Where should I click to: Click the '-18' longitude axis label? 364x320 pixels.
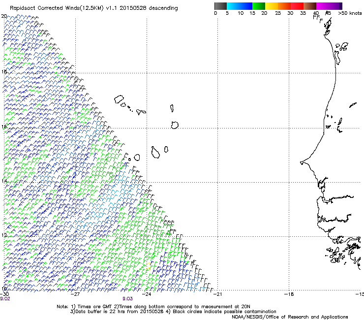(289, 294)
